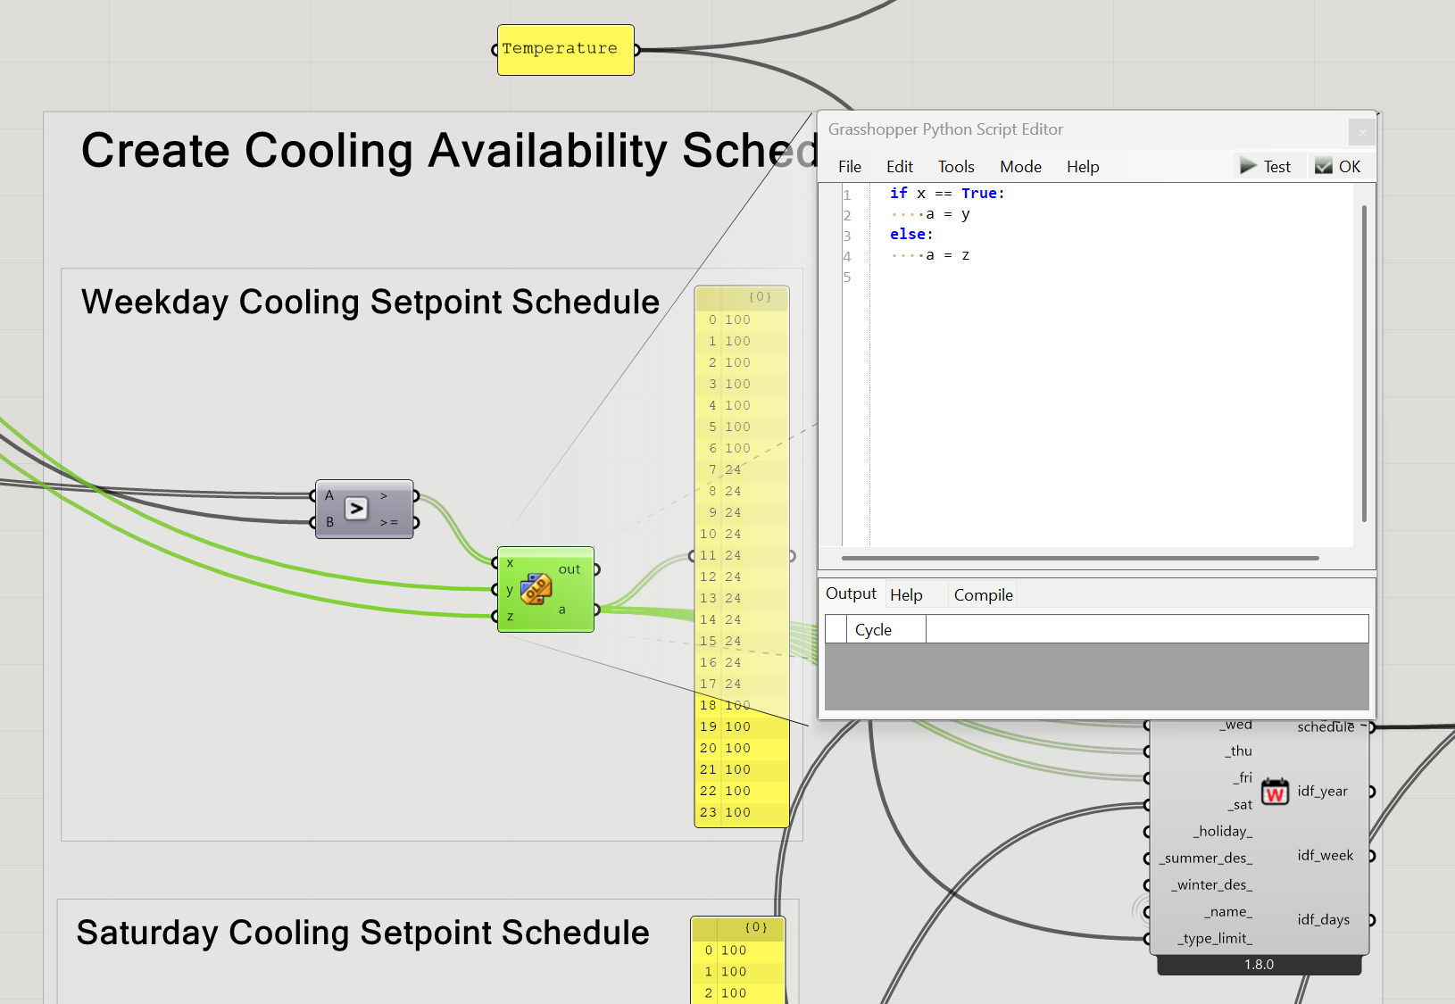Click the horizontal scrollbar below code
1455x1004 pixels.
1080,558
